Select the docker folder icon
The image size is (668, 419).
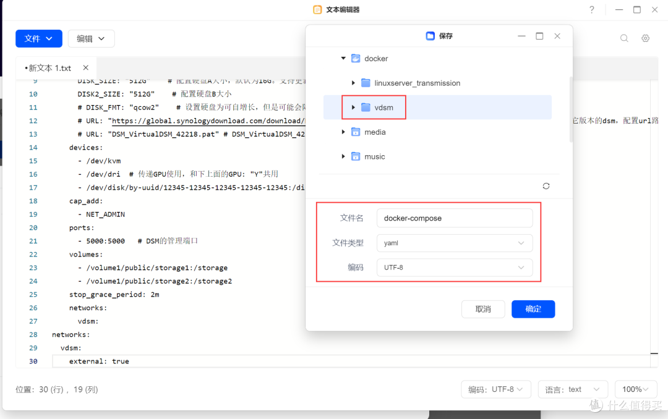(x=356, y=58)
